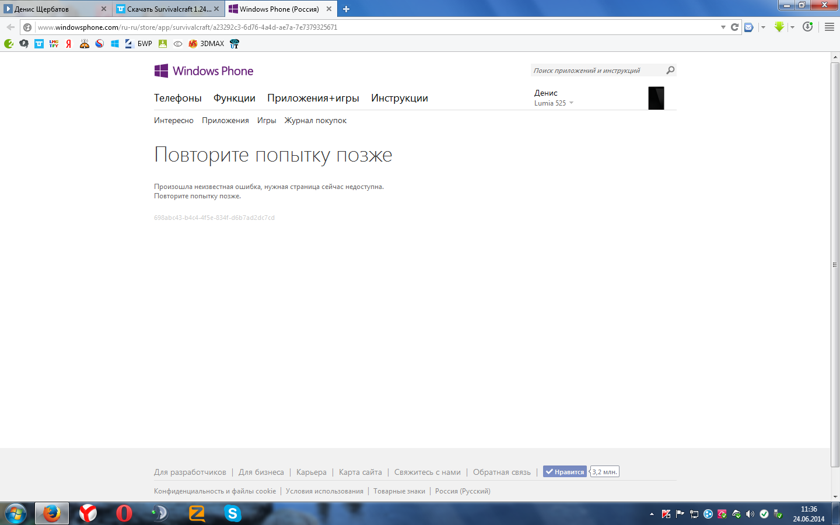Go to the 'Интересно' subsection
840x525 pixels.
click(174, 120)
